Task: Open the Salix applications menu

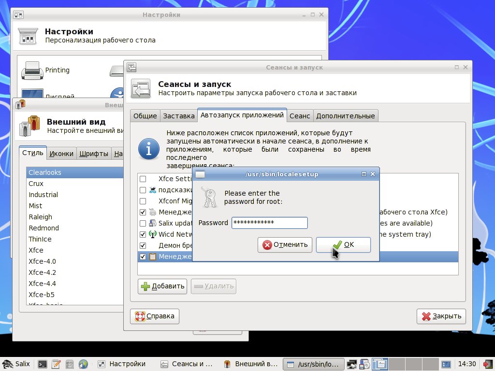Action: click(16, 364)
